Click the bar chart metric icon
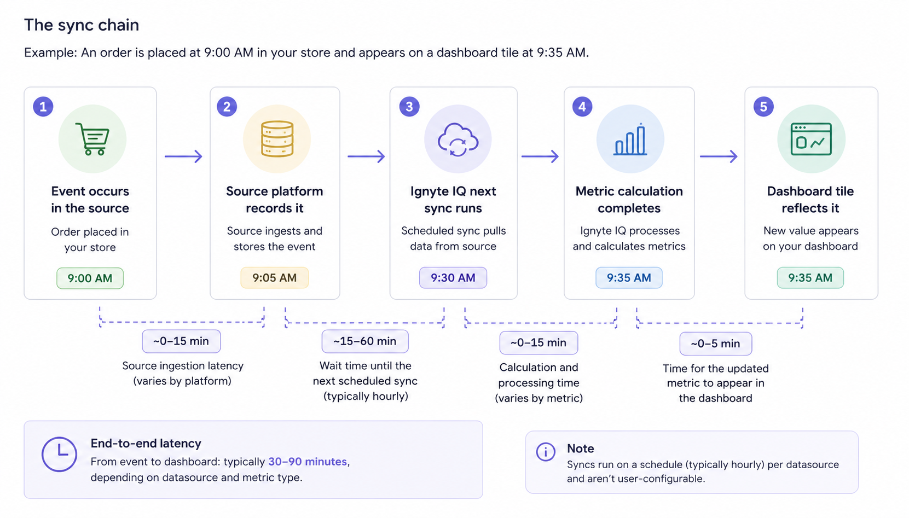 click(x=630, y=139)
